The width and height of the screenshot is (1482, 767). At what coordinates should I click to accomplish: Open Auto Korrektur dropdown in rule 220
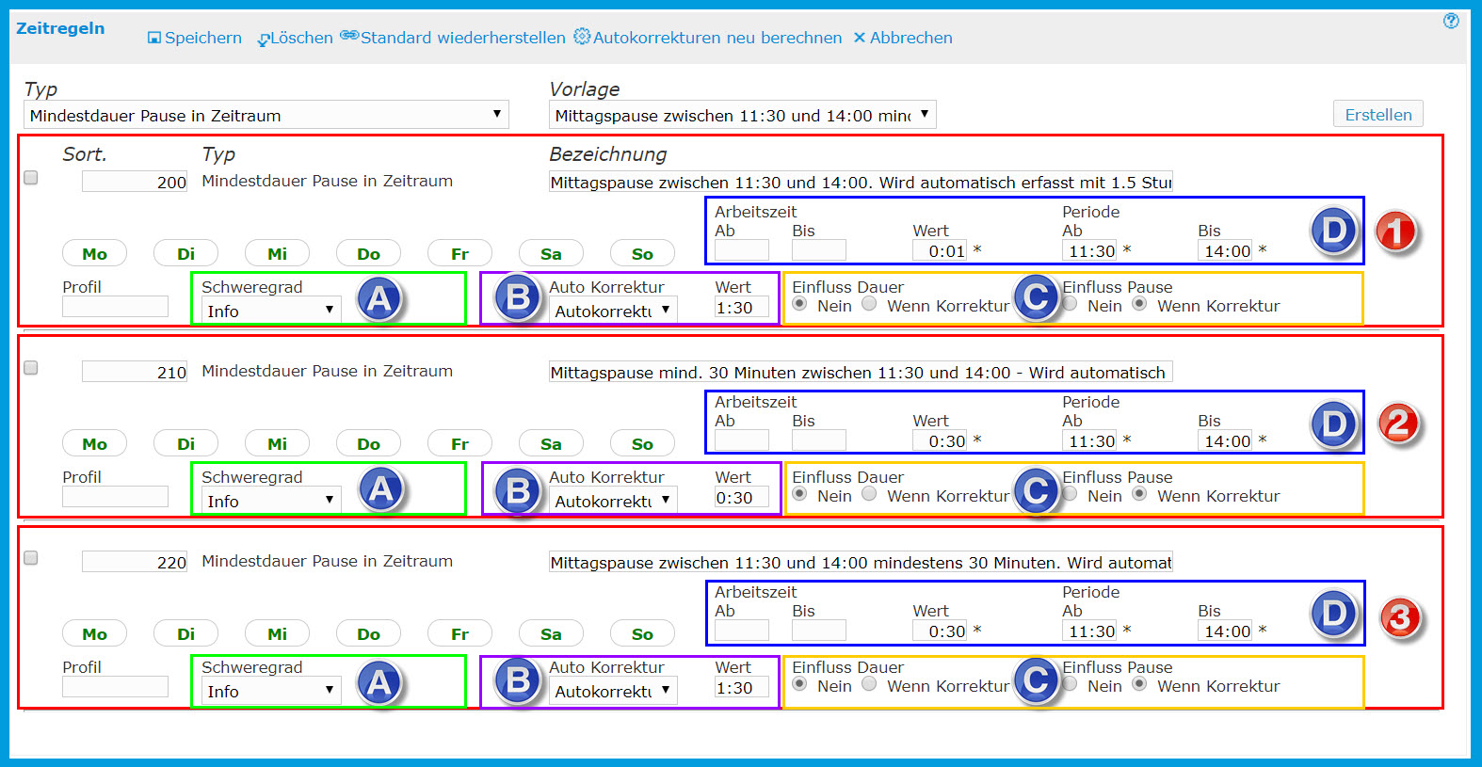(613, 691)
